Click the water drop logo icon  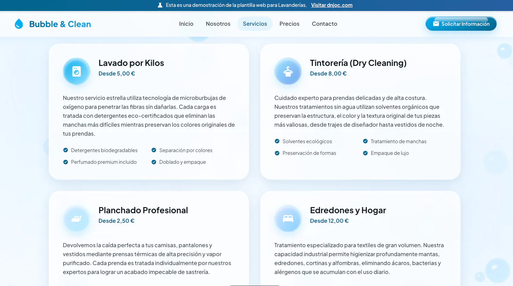(x=19, y=24)
